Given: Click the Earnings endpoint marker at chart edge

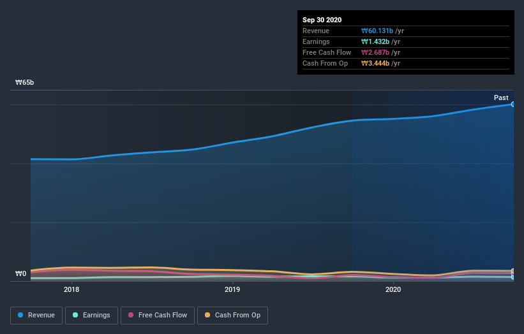Looking at the screenshot, I should tap(513, 277).
